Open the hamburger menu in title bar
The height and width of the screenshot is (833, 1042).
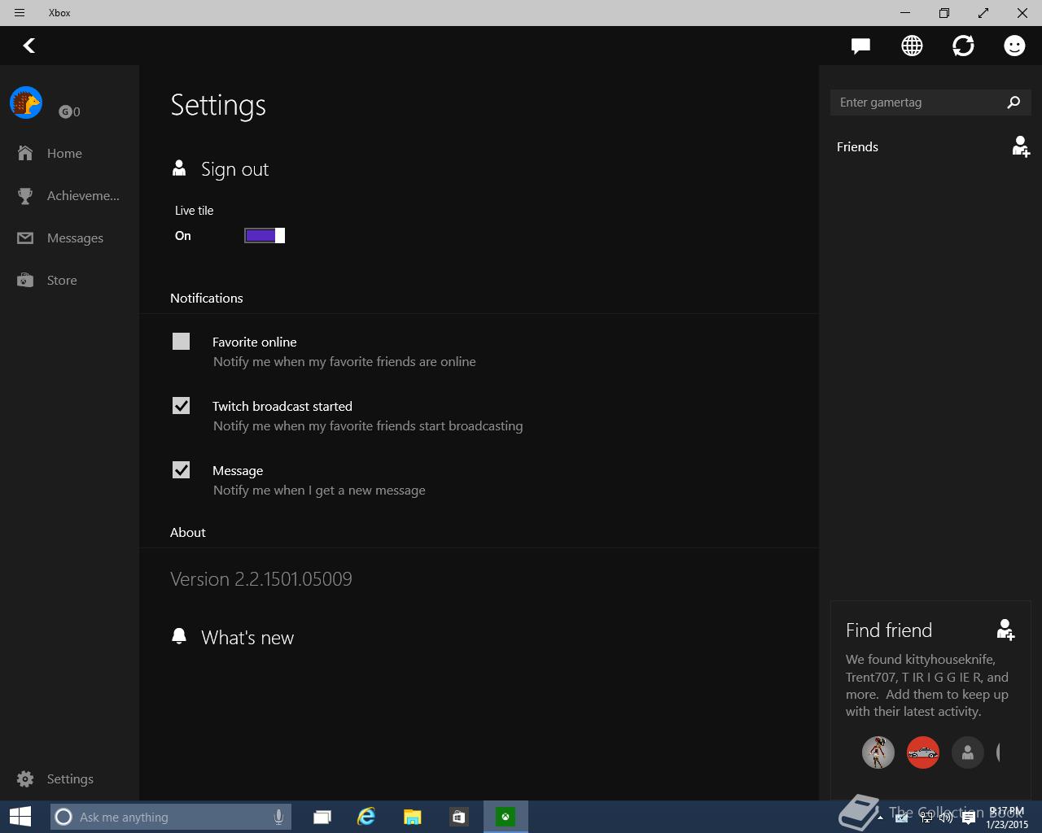coord(20,13)
